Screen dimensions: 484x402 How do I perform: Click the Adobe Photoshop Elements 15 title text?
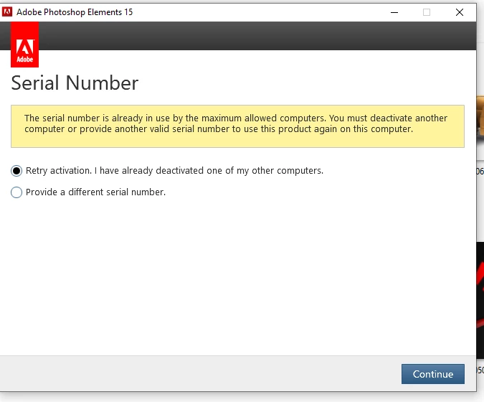[75, 12]
